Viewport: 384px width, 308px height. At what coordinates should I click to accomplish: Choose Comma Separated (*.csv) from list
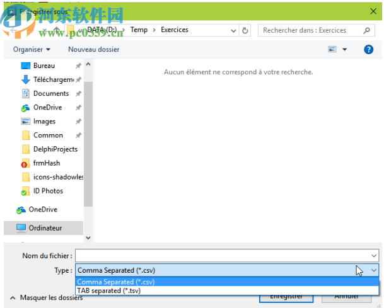tap(227, 282)
